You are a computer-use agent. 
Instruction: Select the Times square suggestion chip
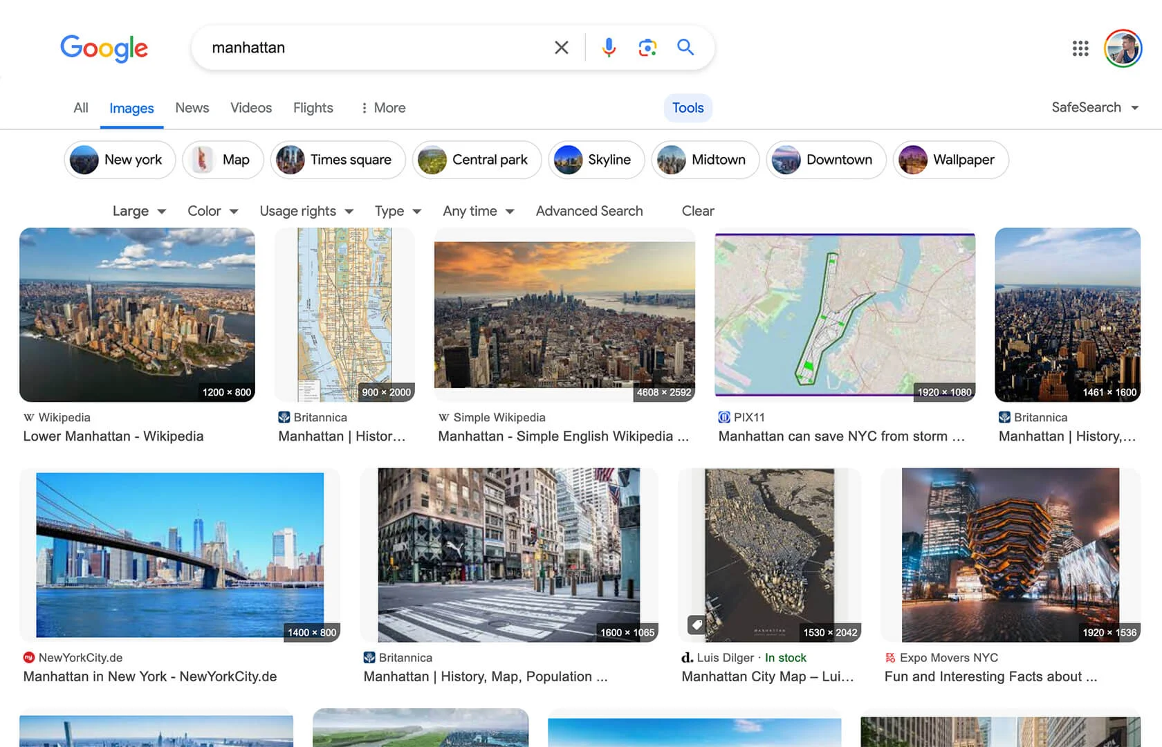tap(336, 160)
